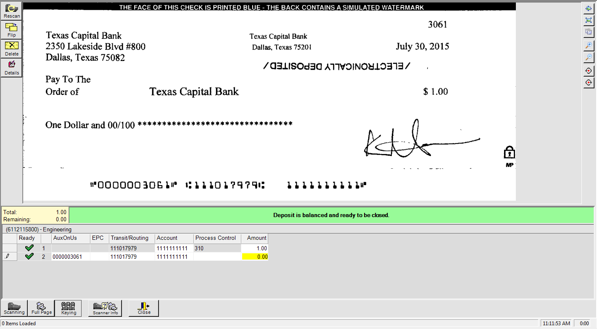Click the Total amount label
Screen dimensions: 597x329
tap(10, 212)
